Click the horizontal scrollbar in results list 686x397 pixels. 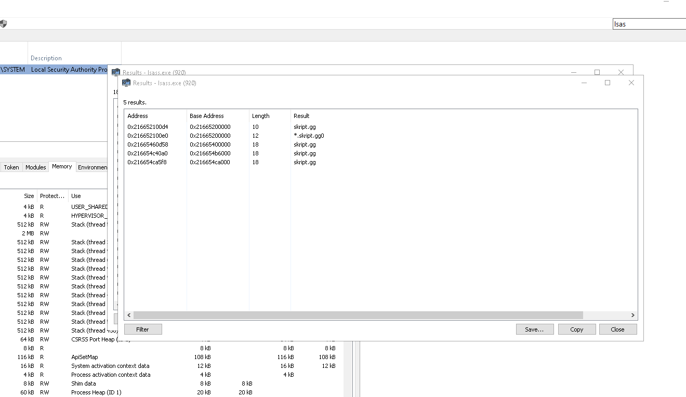click(358, 315)
